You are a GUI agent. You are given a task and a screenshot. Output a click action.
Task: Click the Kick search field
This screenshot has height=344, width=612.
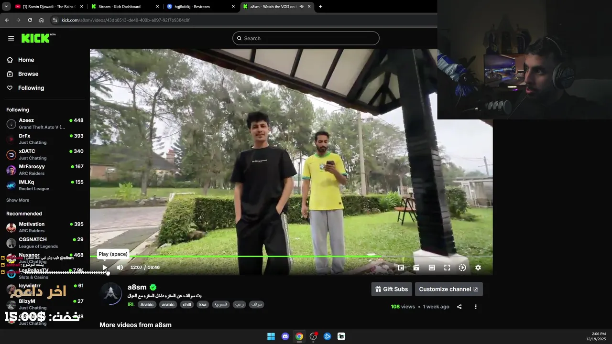pyautogui.click(x=306, y=38)
